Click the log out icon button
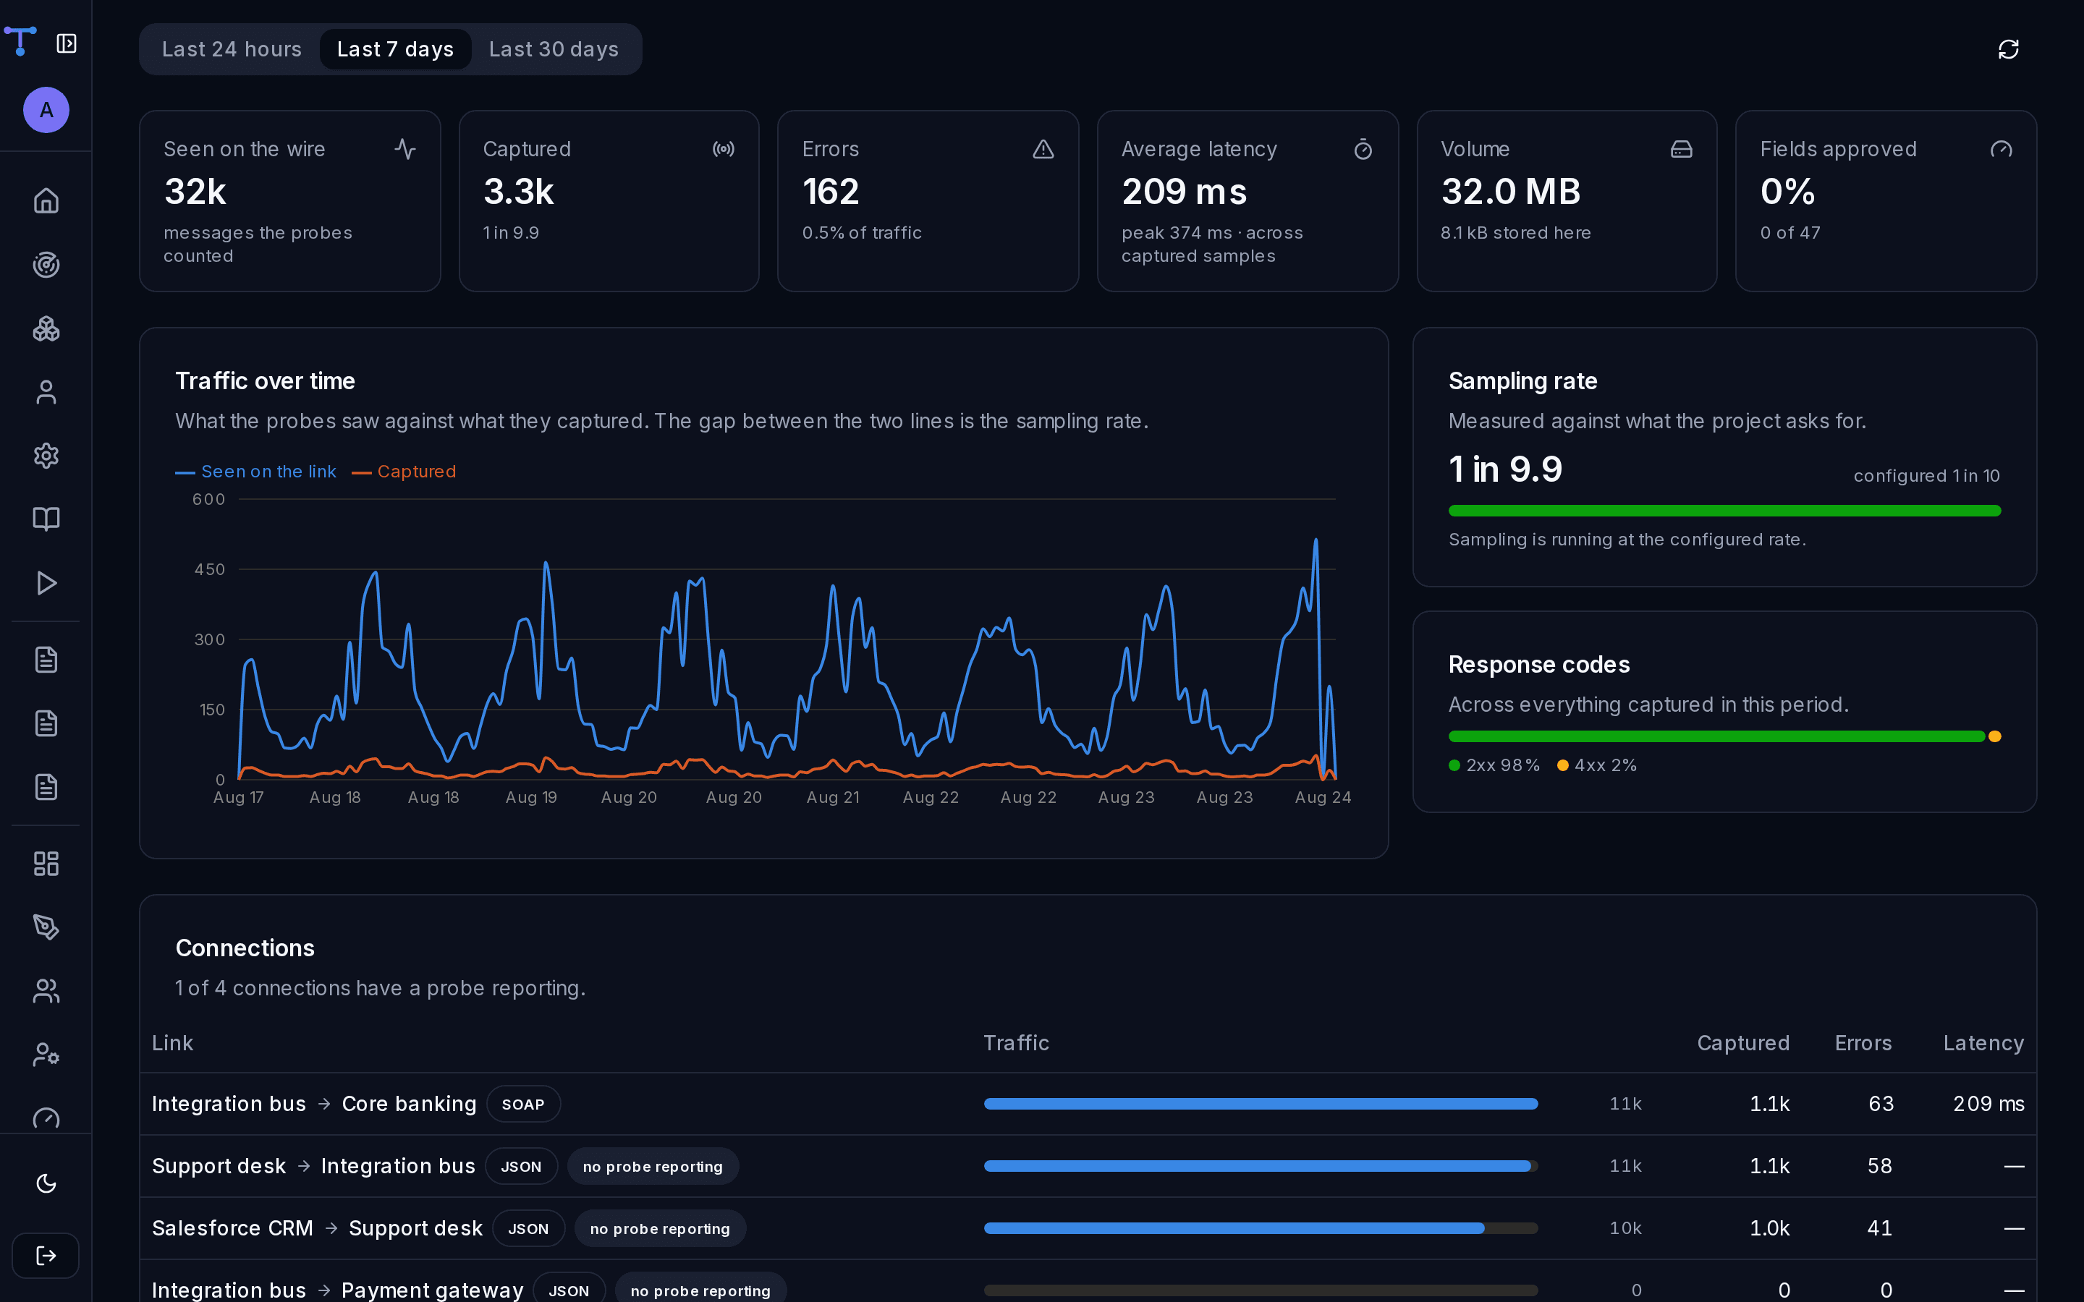2084x1302 pixels. click(46, 1256)
